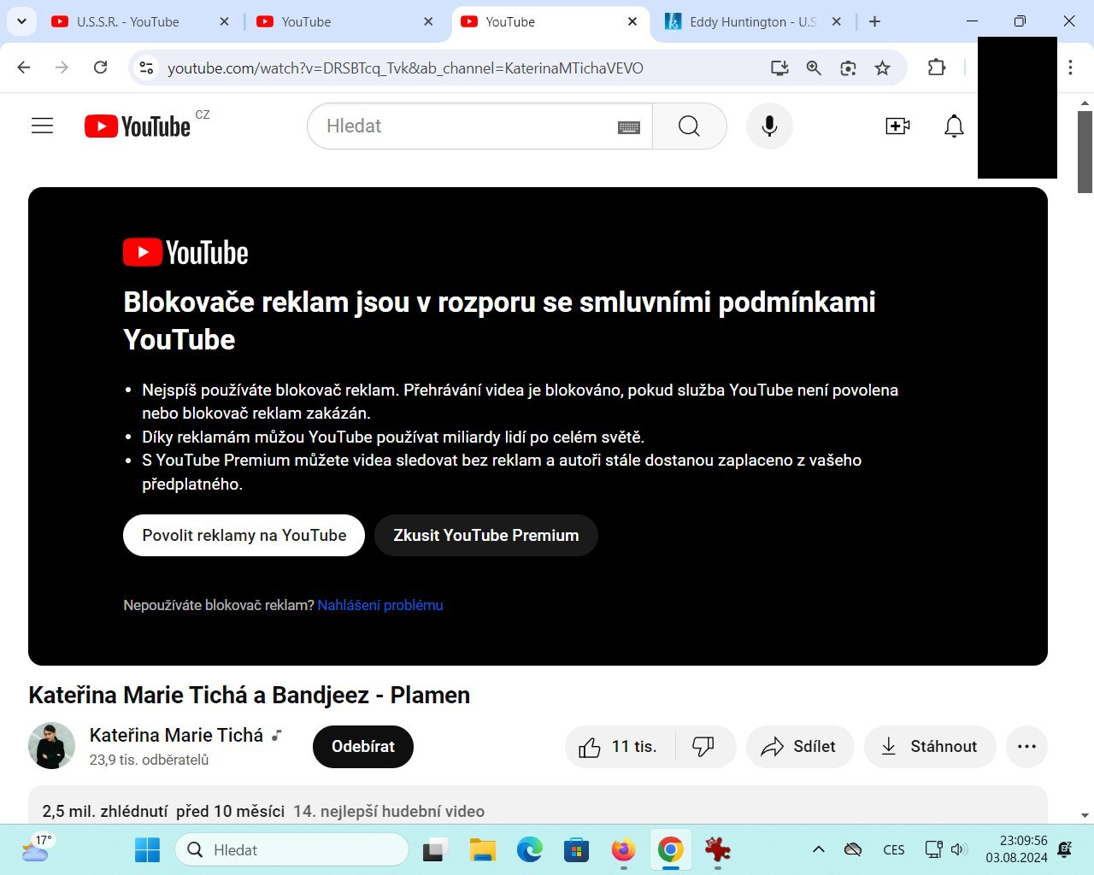Click the voice search microphone icon
1094x875 pixels.
[x=769, y=126]
